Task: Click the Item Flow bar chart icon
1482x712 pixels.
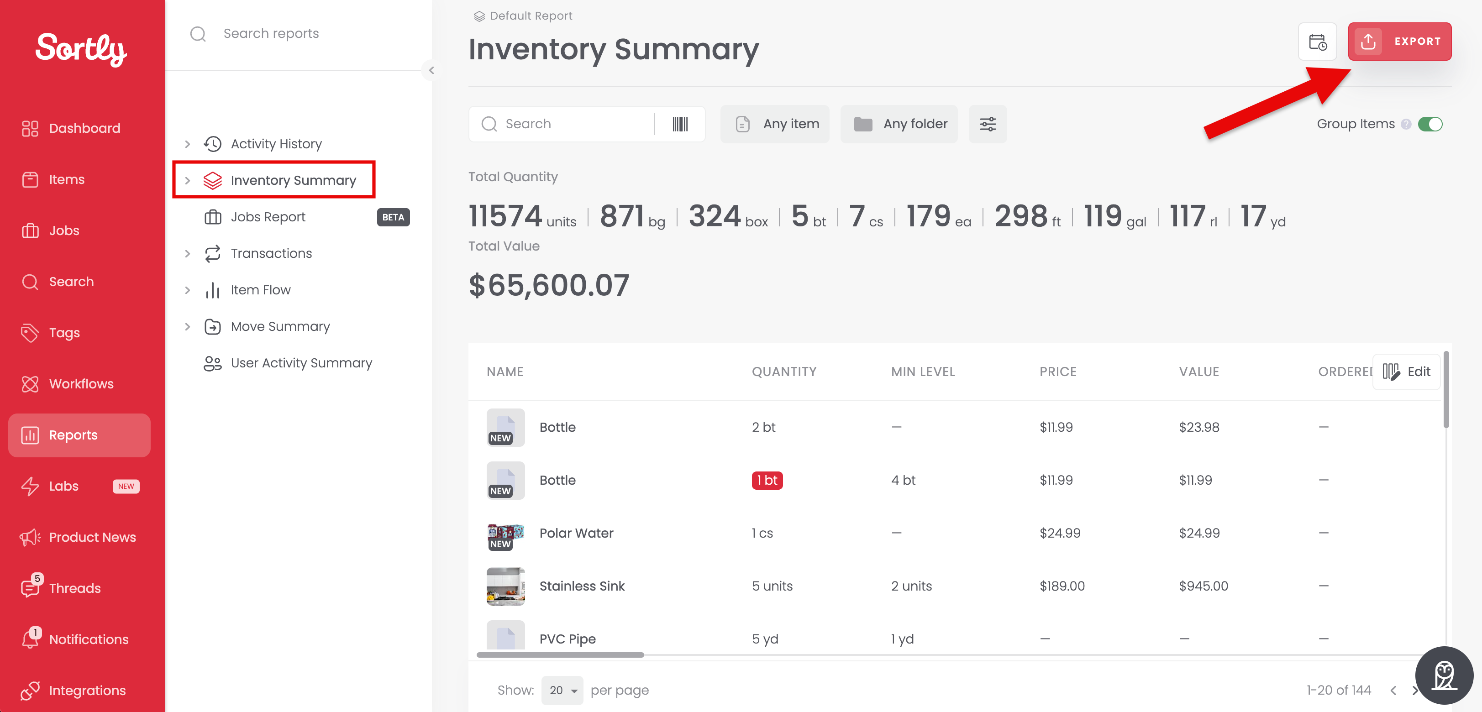Action: click(x=212, y=290)
